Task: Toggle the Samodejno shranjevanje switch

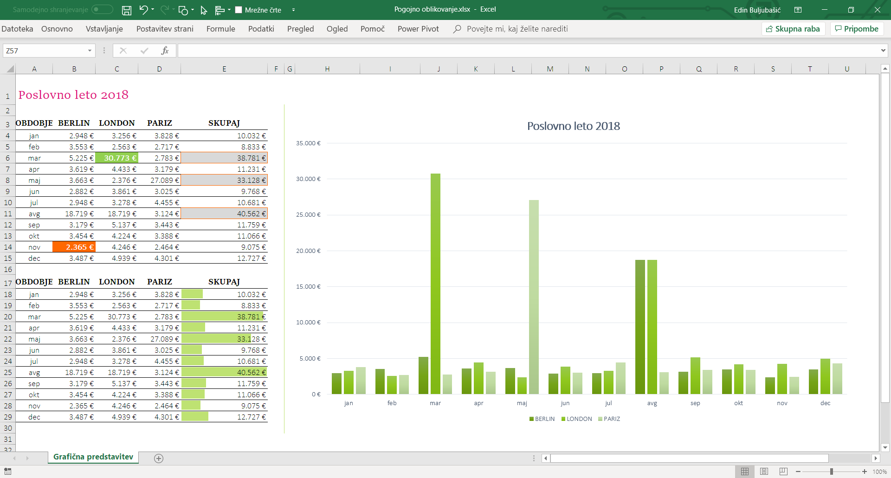Action: [102, 9]
